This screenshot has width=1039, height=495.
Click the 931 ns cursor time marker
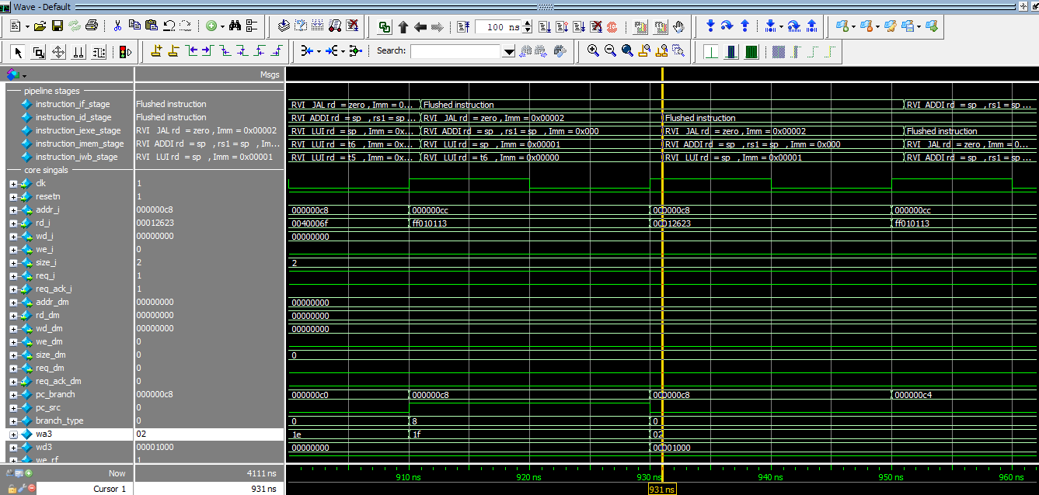(661, 489)
